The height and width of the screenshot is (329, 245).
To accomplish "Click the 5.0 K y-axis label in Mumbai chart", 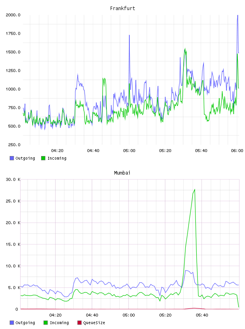I will click(14, 287).
